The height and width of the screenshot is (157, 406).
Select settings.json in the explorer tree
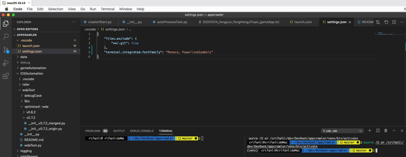(46, 51)
